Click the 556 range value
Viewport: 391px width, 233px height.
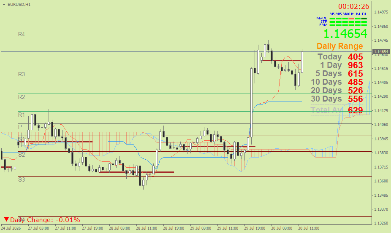point(356,99)
